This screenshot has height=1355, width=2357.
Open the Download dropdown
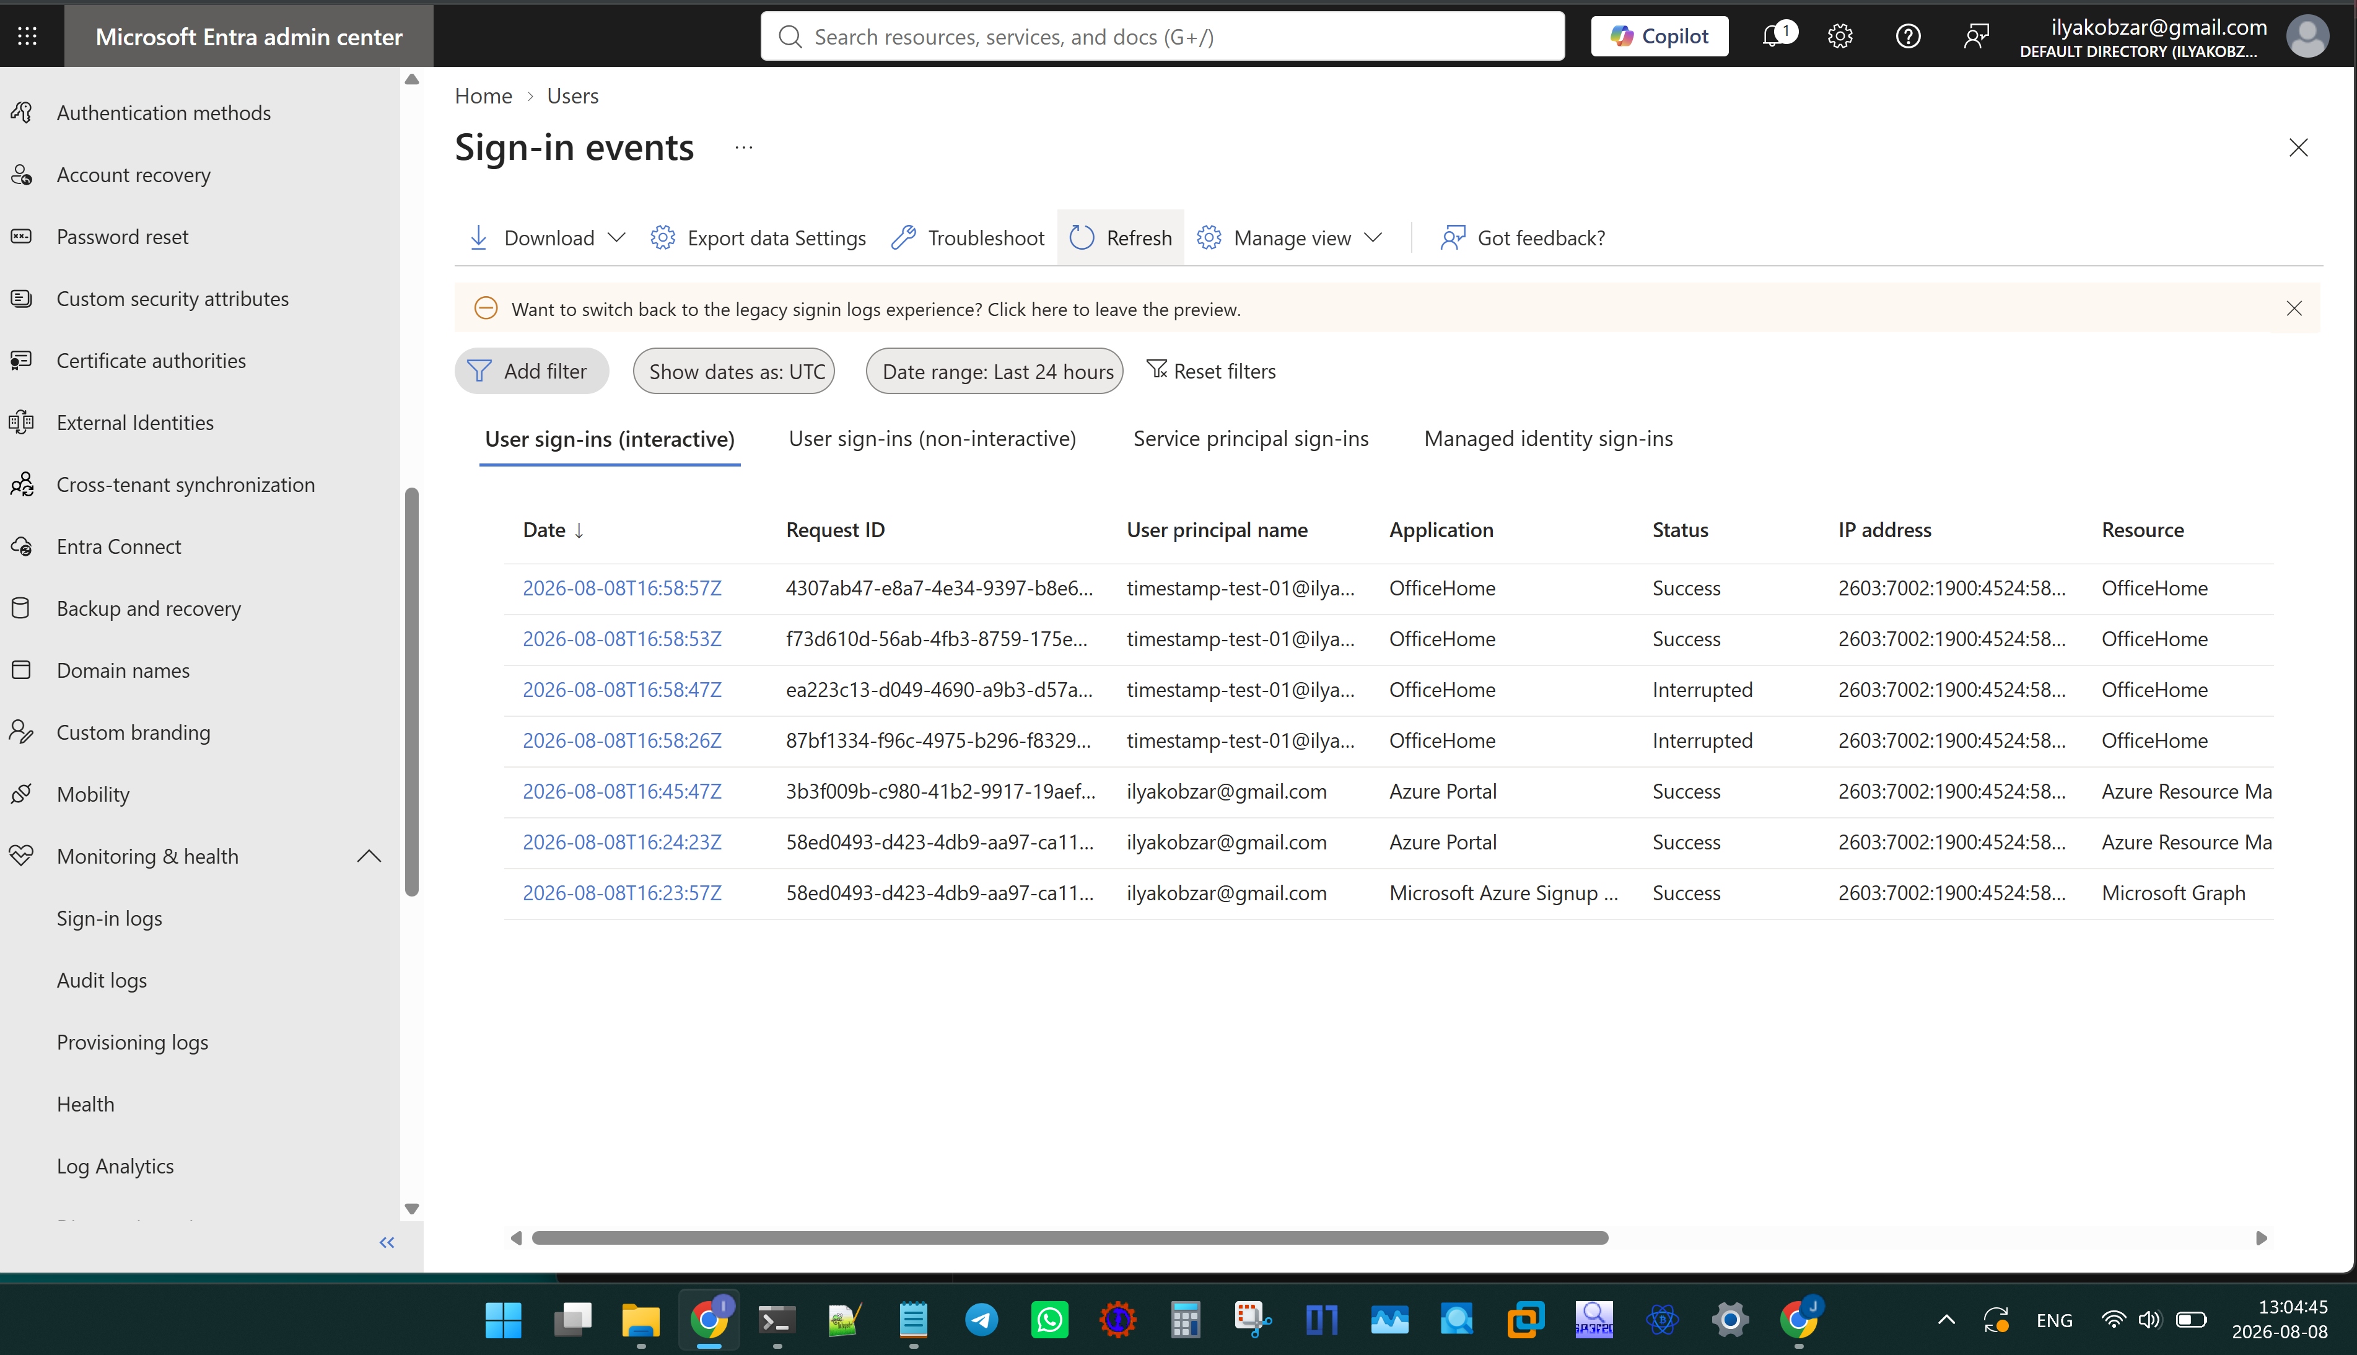(547, 239)
